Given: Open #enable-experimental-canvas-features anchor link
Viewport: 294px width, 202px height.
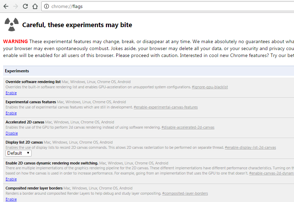Looking at the screenshot, I should coord(166,107).
